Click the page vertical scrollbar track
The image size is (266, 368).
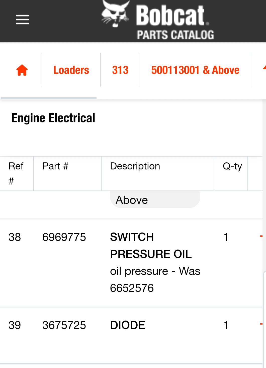[x=264, y=233]
